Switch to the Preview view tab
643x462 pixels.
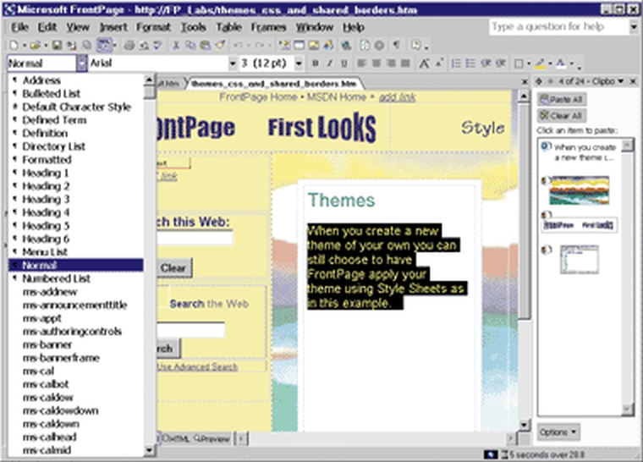212,438
